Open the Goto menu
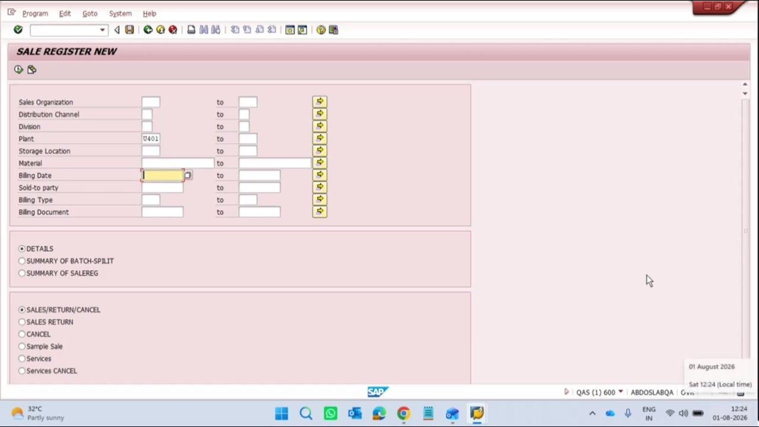 (90, 13)
